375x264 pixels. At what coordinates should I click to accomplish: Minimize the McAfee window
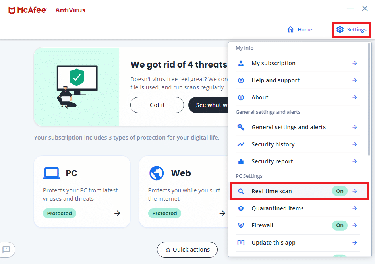coord(350,8)
